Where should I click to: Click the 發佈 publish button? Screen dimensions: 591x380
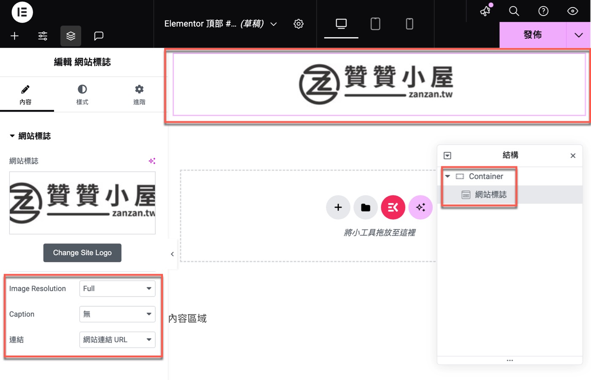[x=533, y=35]
